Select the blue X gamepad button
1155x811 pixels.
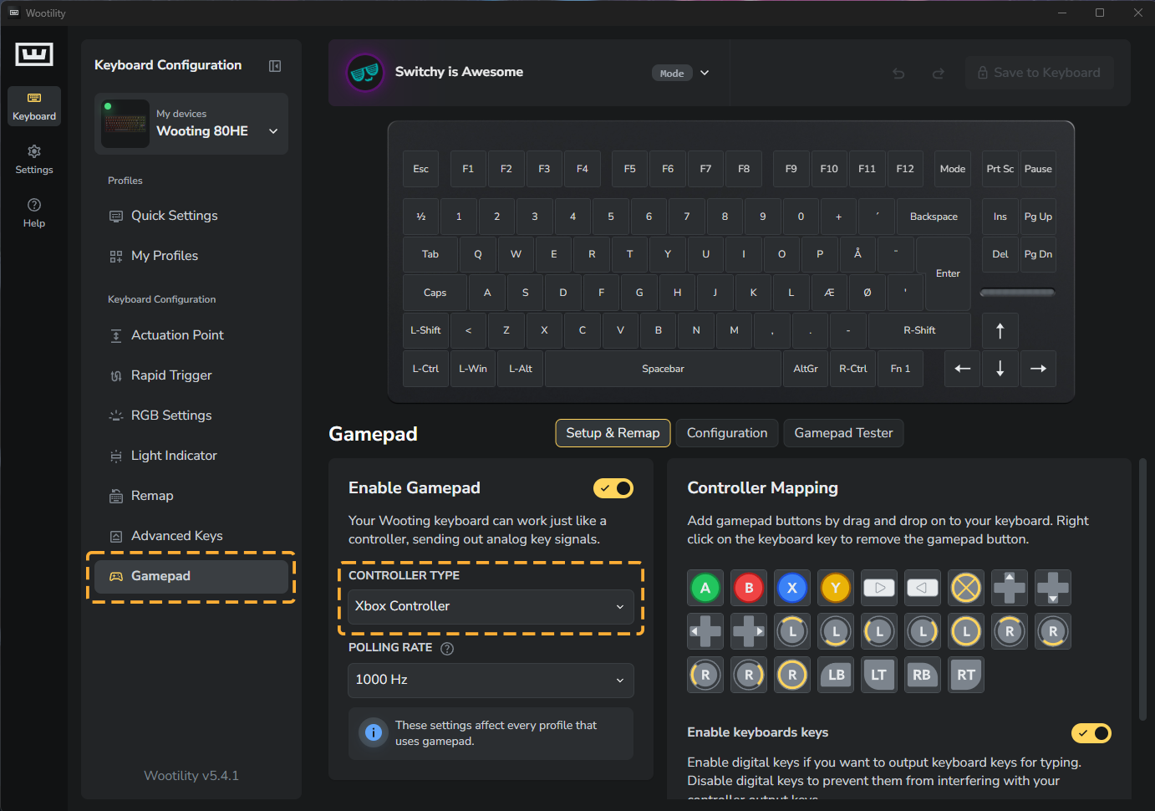pyautogui.click(x=792, y=588)
